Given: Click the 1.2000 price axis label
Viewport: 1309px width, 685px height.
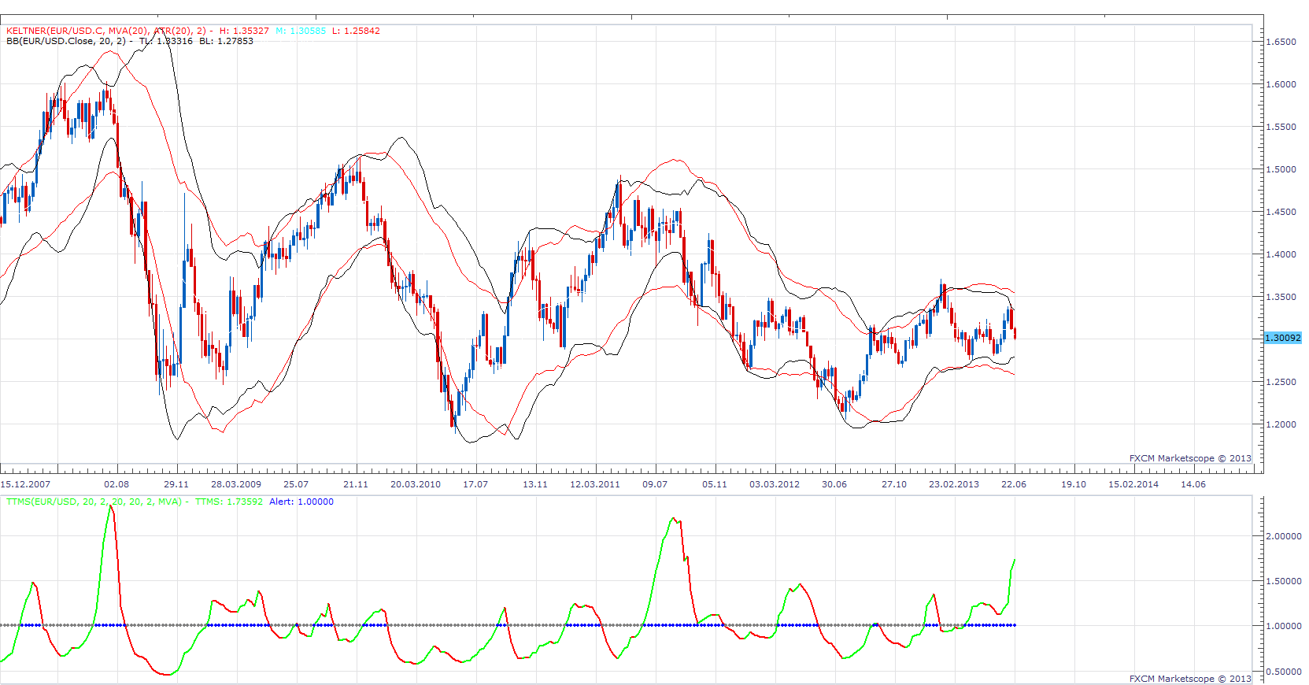Looking at the screenshot, I should click(1281, 424).
